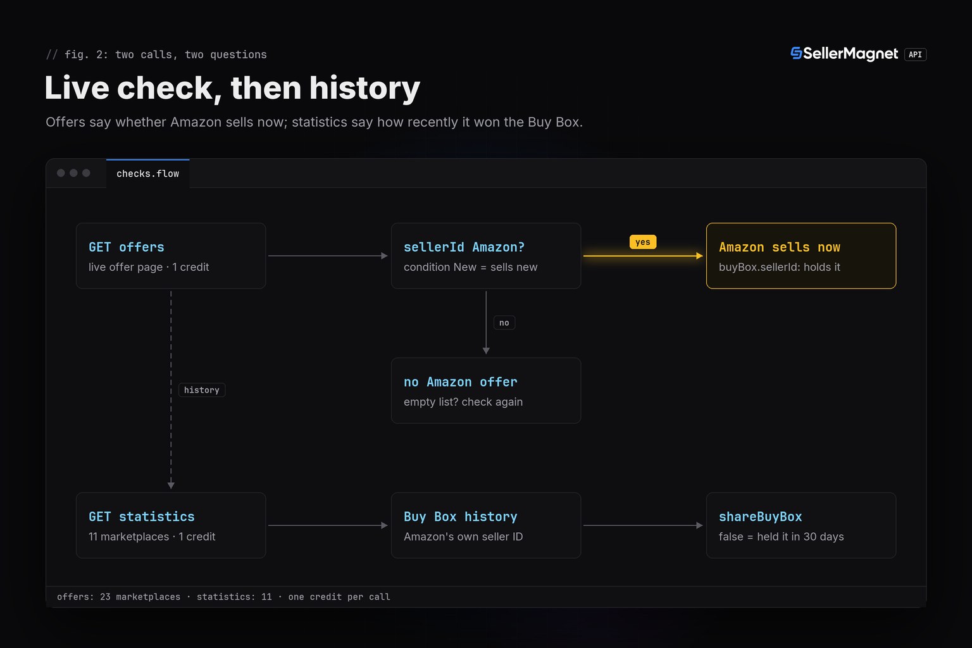Click the 'Live check, then history' heading
972x648 pixels.
pyautogui.click(x=232, y=87)
